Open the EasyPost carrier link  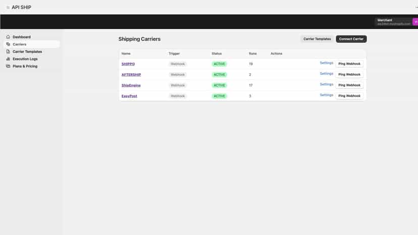tap(129, 96)
